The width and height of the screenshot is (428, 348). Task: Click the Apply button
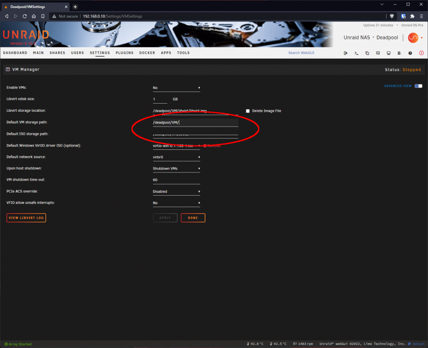pos(165,218)
